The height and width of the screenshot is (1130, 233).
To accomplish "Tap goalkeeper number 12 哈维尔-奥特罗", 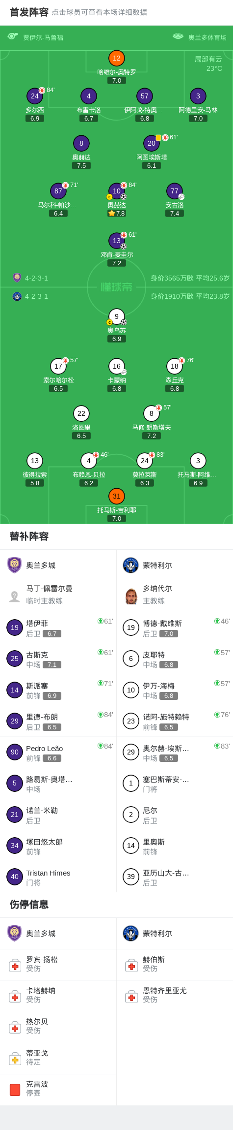I will tap(117, 59).
